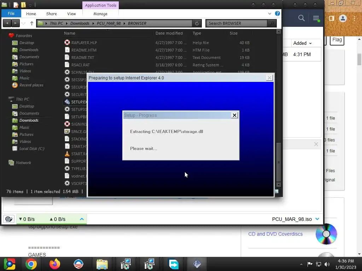Click the Flag button
The image size is (362, 271).
pos(337,40)
